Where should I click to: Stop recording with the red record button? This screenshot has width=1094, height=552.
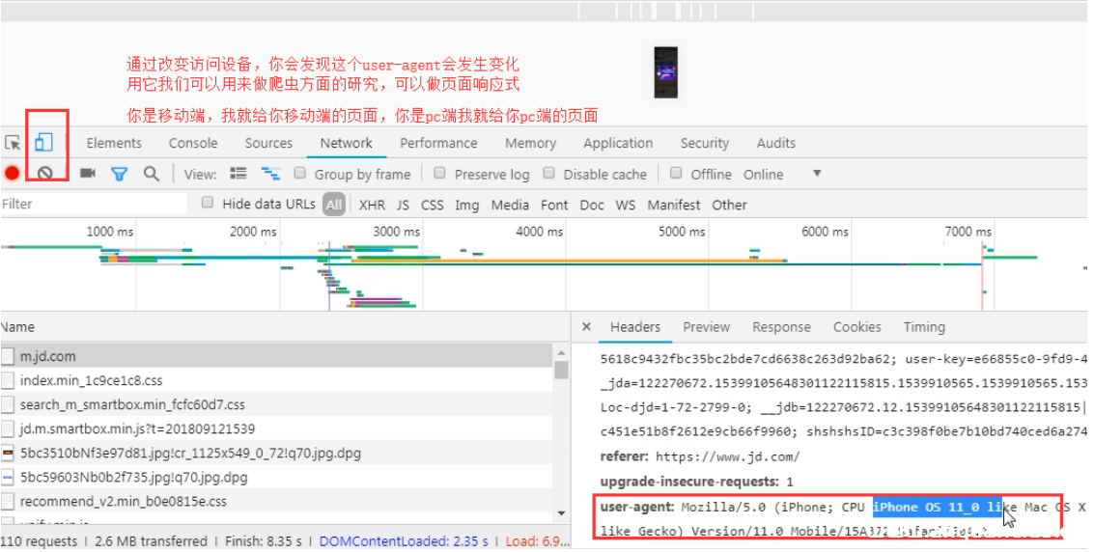(12, 174)
